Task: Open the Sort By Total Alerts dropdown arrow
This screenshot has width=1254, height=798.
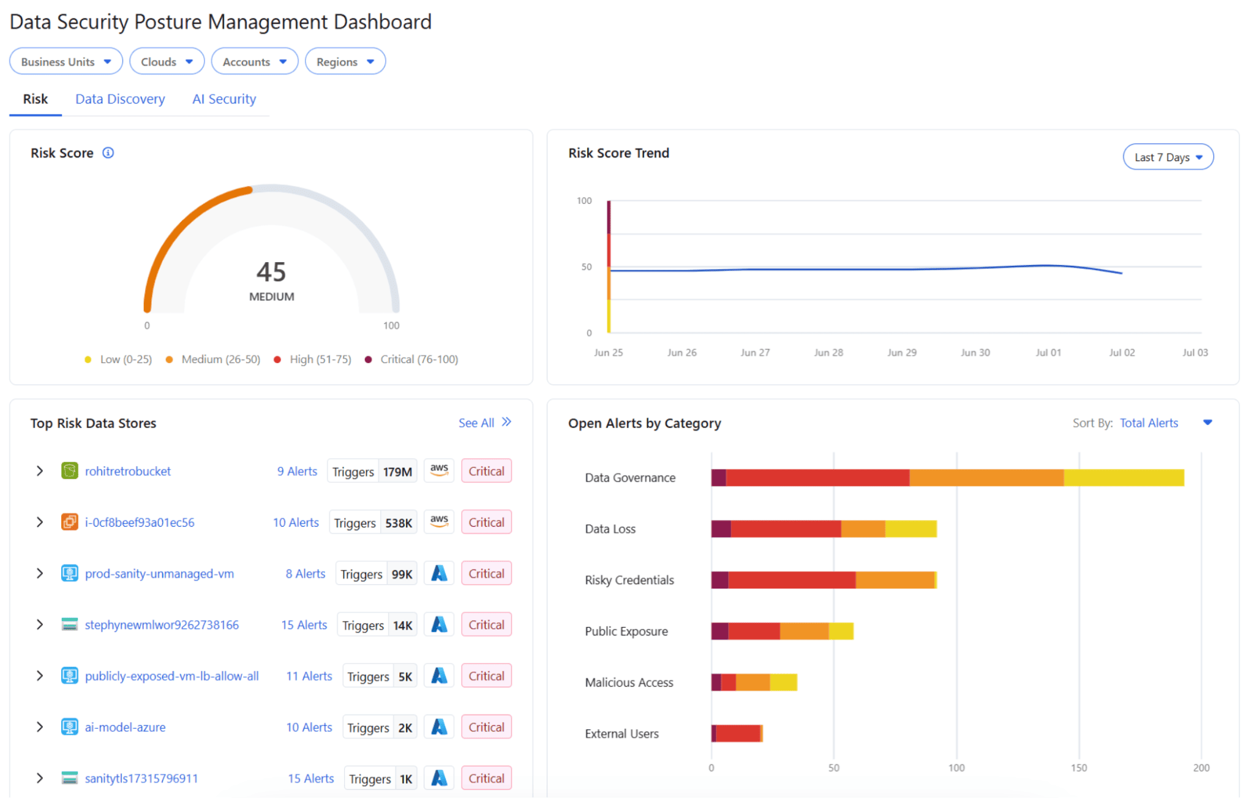Action: pyautogui.click(x=1207, y=423)
